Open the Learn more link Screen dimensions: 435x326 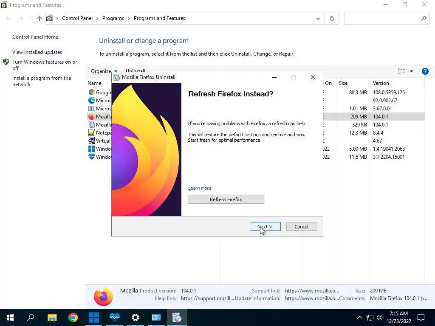200,188
